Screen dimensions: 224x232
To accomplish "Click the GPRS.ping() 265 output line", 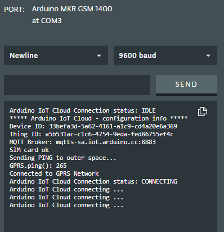I will 38,166.
